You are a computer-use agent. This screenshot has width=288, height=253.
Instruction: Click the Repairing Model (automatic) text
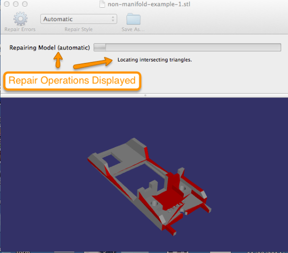[49, 48]
